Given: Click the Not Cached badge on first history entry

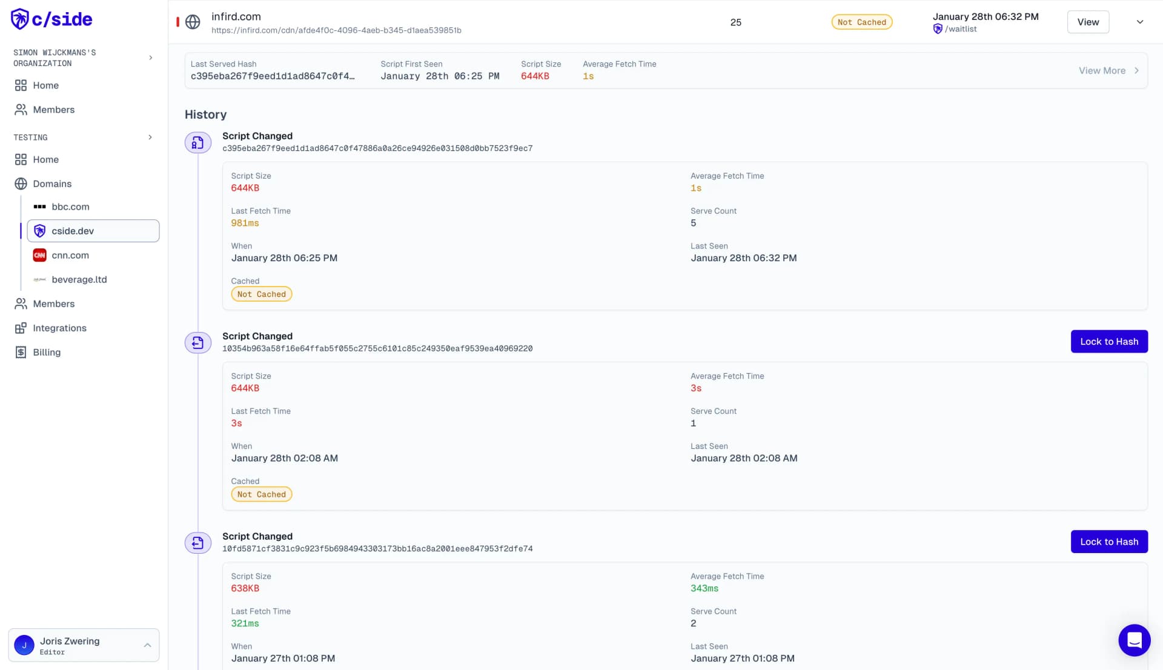Looking at the screenshot, I should point(261,294).
